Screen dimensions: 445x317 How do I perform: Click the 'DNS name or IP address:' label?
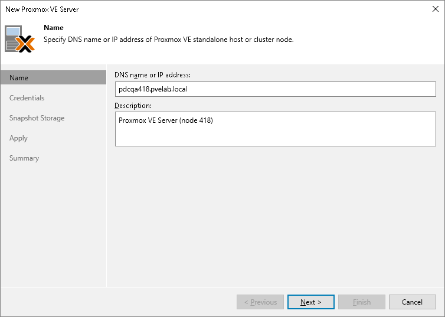click(x=153, y=75)
